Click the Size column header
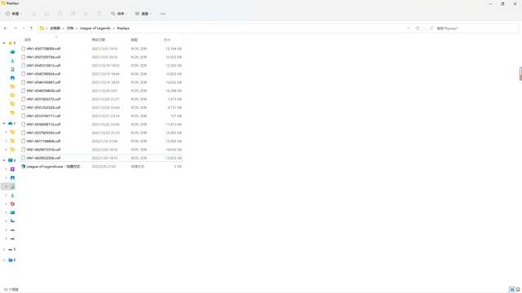522x293 pixels. click(x=166, y=40)
